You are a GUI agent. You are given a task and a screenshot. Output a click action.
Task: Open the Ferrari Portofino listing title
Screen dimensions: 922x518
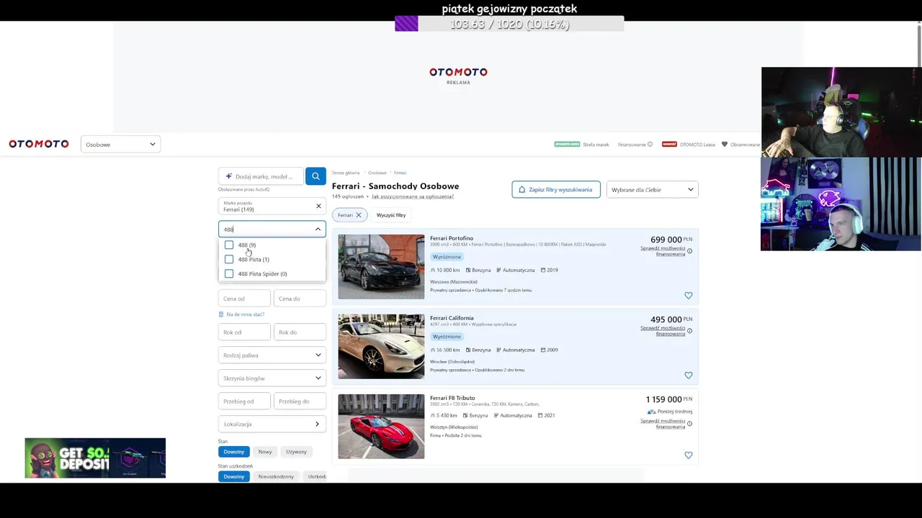tap(452, 238)
